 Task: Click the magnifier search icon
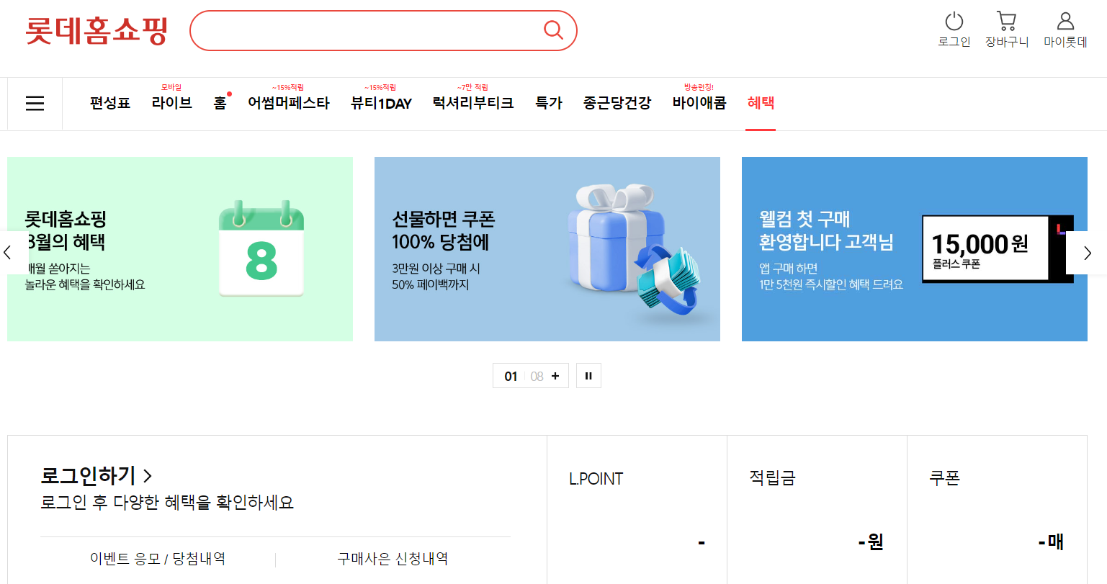tap(553, 30)
